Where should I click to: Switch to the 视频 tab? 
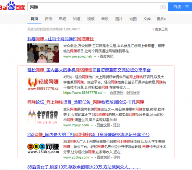pyautogui.click(x=91, y=19)
